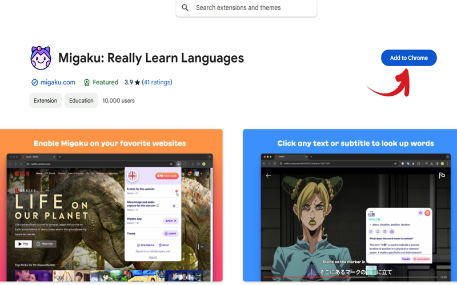Image resolution: width=457 pixels, height=285 pixels.
Task: Open the Click any text or subtitle screenshot
Action: [x=350, y=205]
